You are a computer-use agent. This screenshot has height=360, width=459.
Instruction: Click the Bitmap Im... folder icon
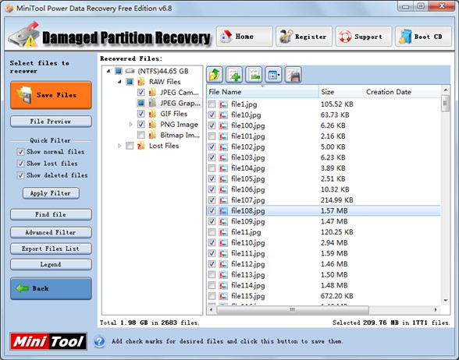(152, 135)
